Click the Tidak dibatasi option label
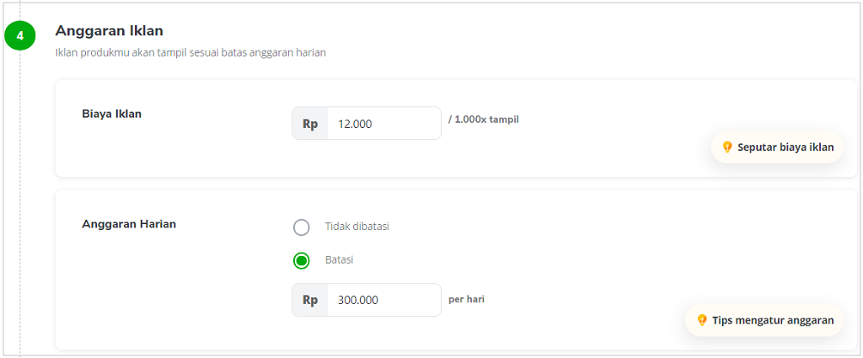 [x=357, y=227]
